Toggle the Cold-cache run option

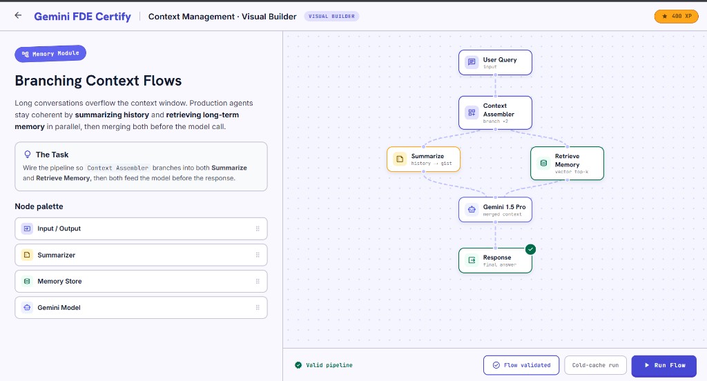point(595,365)
